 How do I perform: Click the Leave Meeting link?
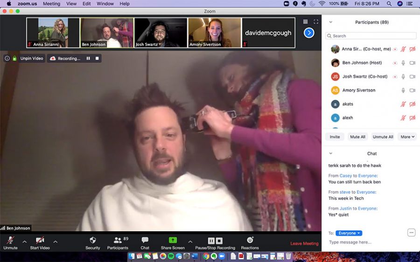coord(304,243)
